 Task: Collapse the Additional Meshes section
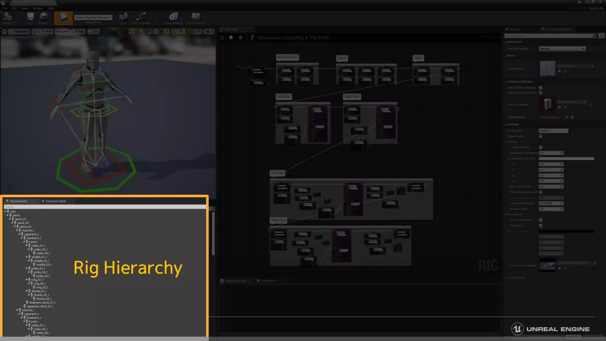[506, 82]
